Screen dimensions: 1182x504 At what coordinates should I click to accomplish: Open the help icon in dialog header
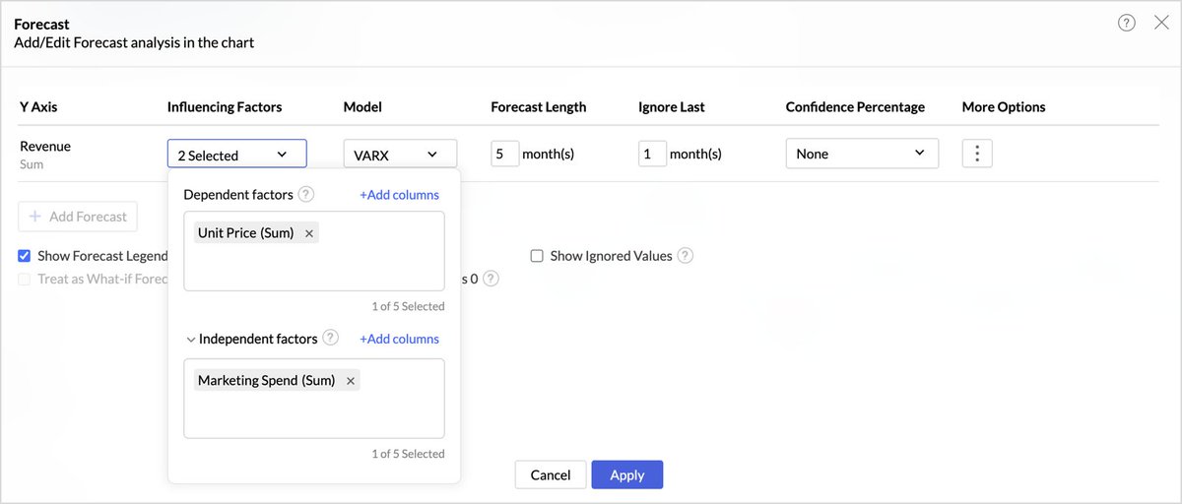point(1127,23)
